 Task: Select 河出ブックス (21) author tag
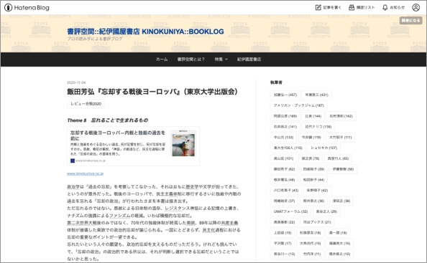pos(317,222)
